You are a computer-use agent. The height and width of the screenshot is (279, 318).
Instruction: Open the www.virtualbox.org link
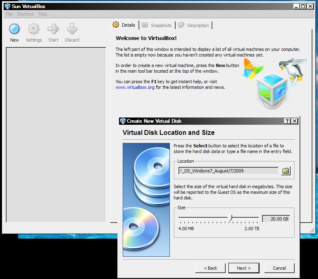[x=135, y=87]
